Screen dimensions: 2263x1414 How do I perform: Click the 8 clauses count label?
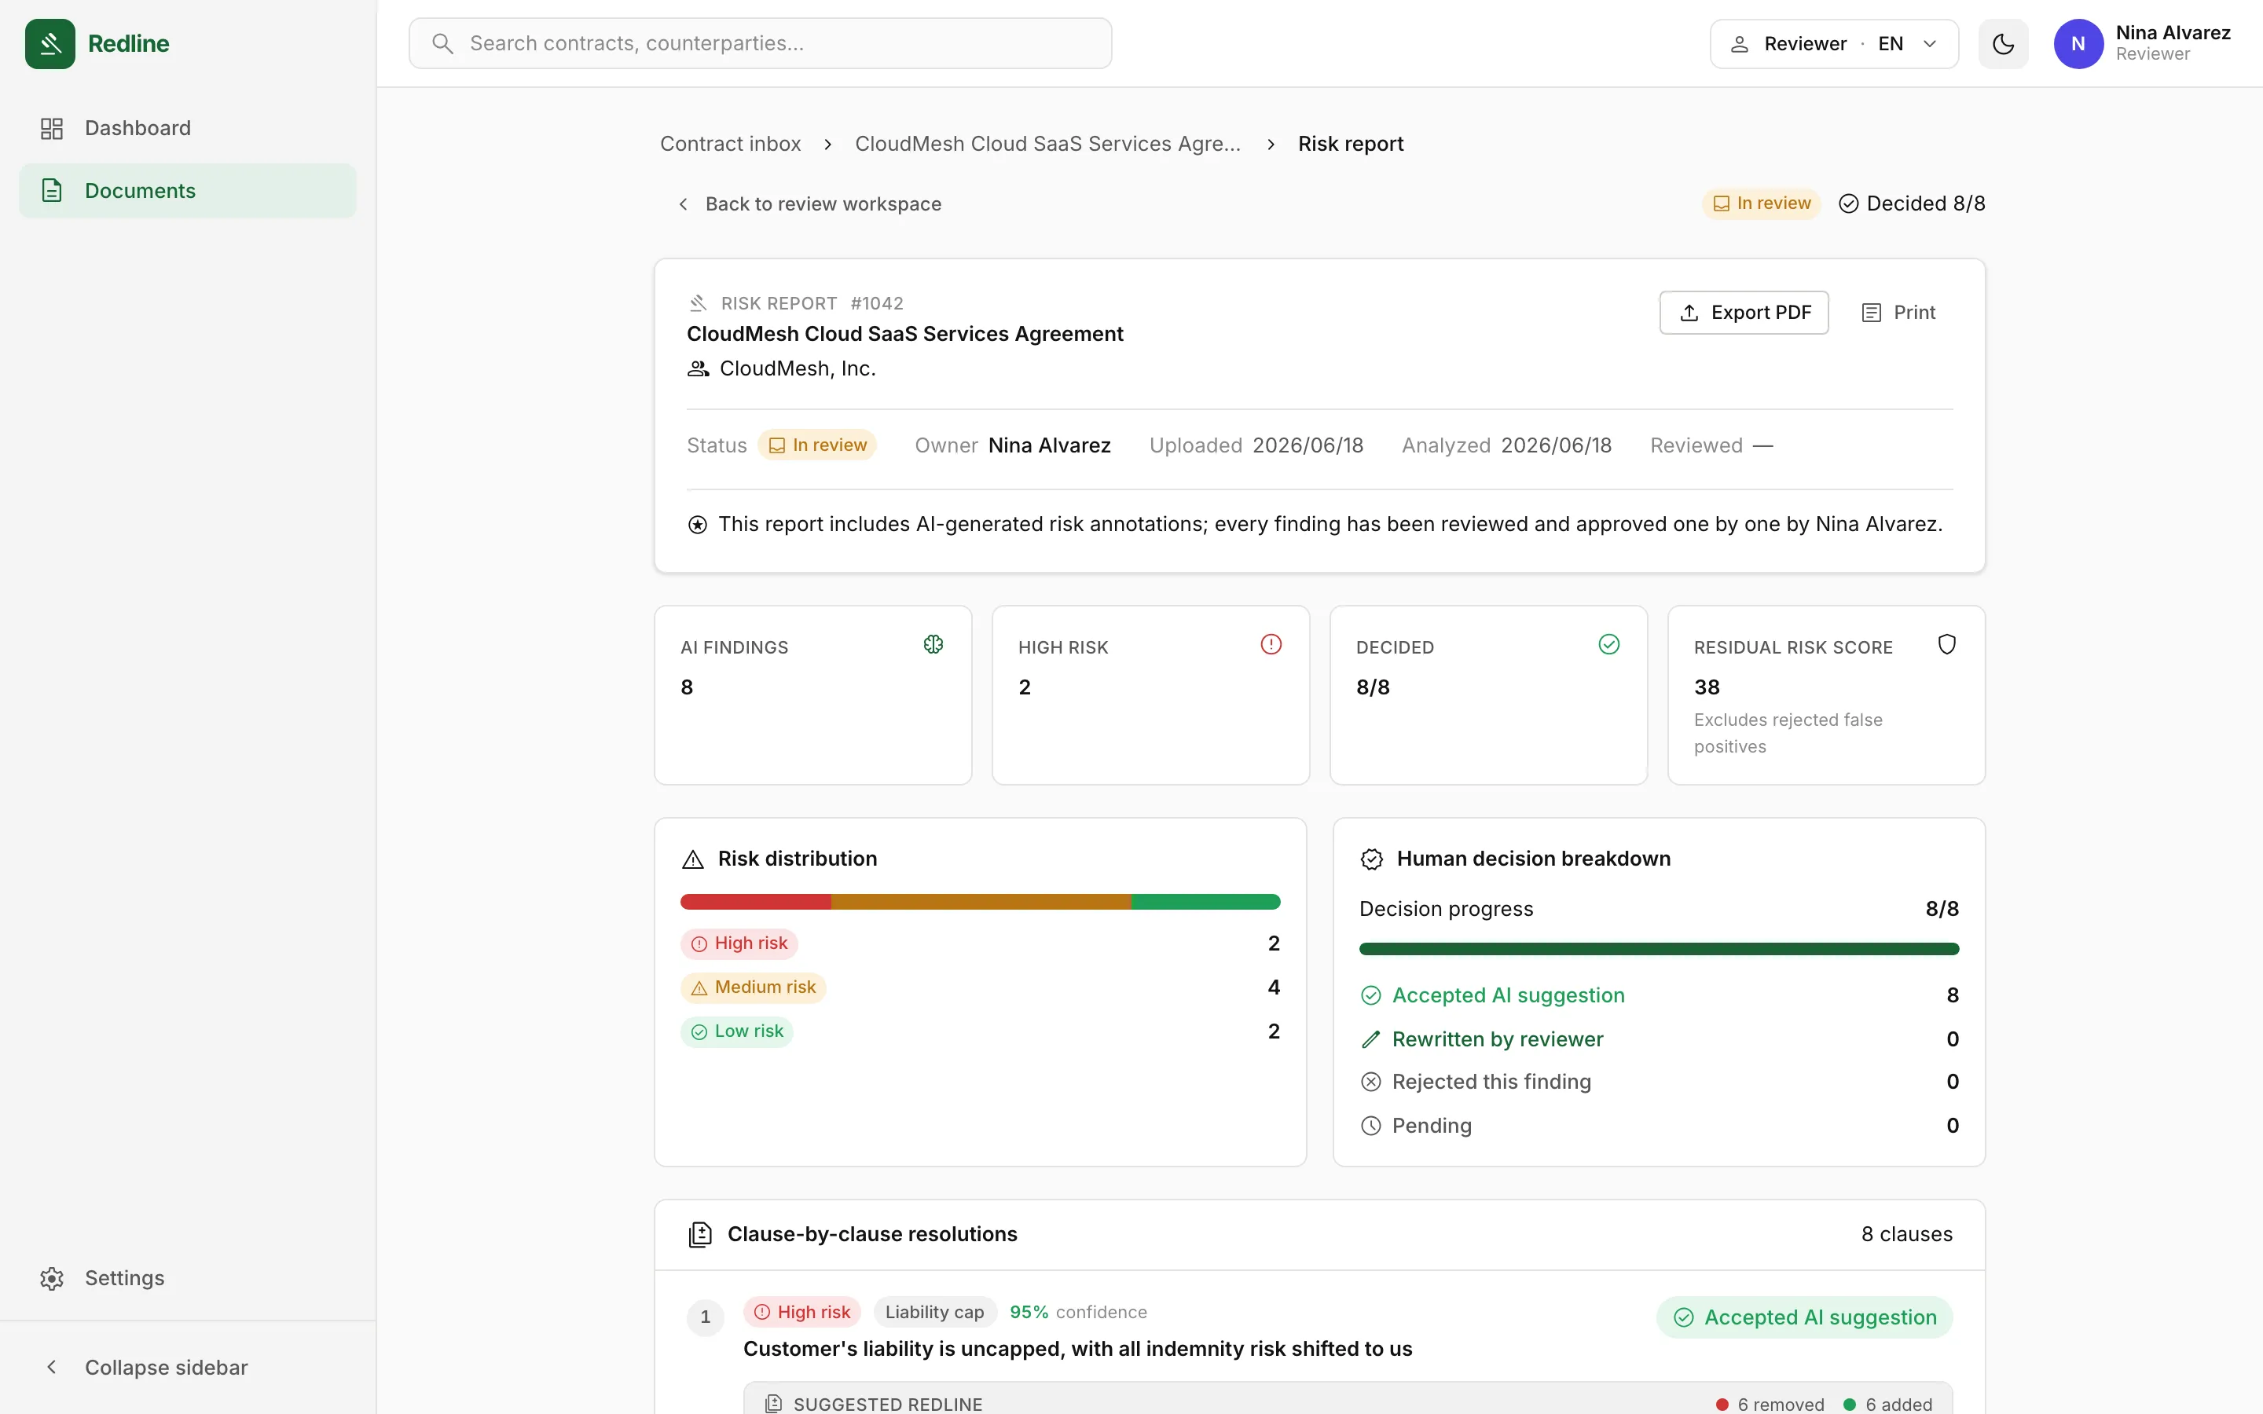point(1907,1234)
